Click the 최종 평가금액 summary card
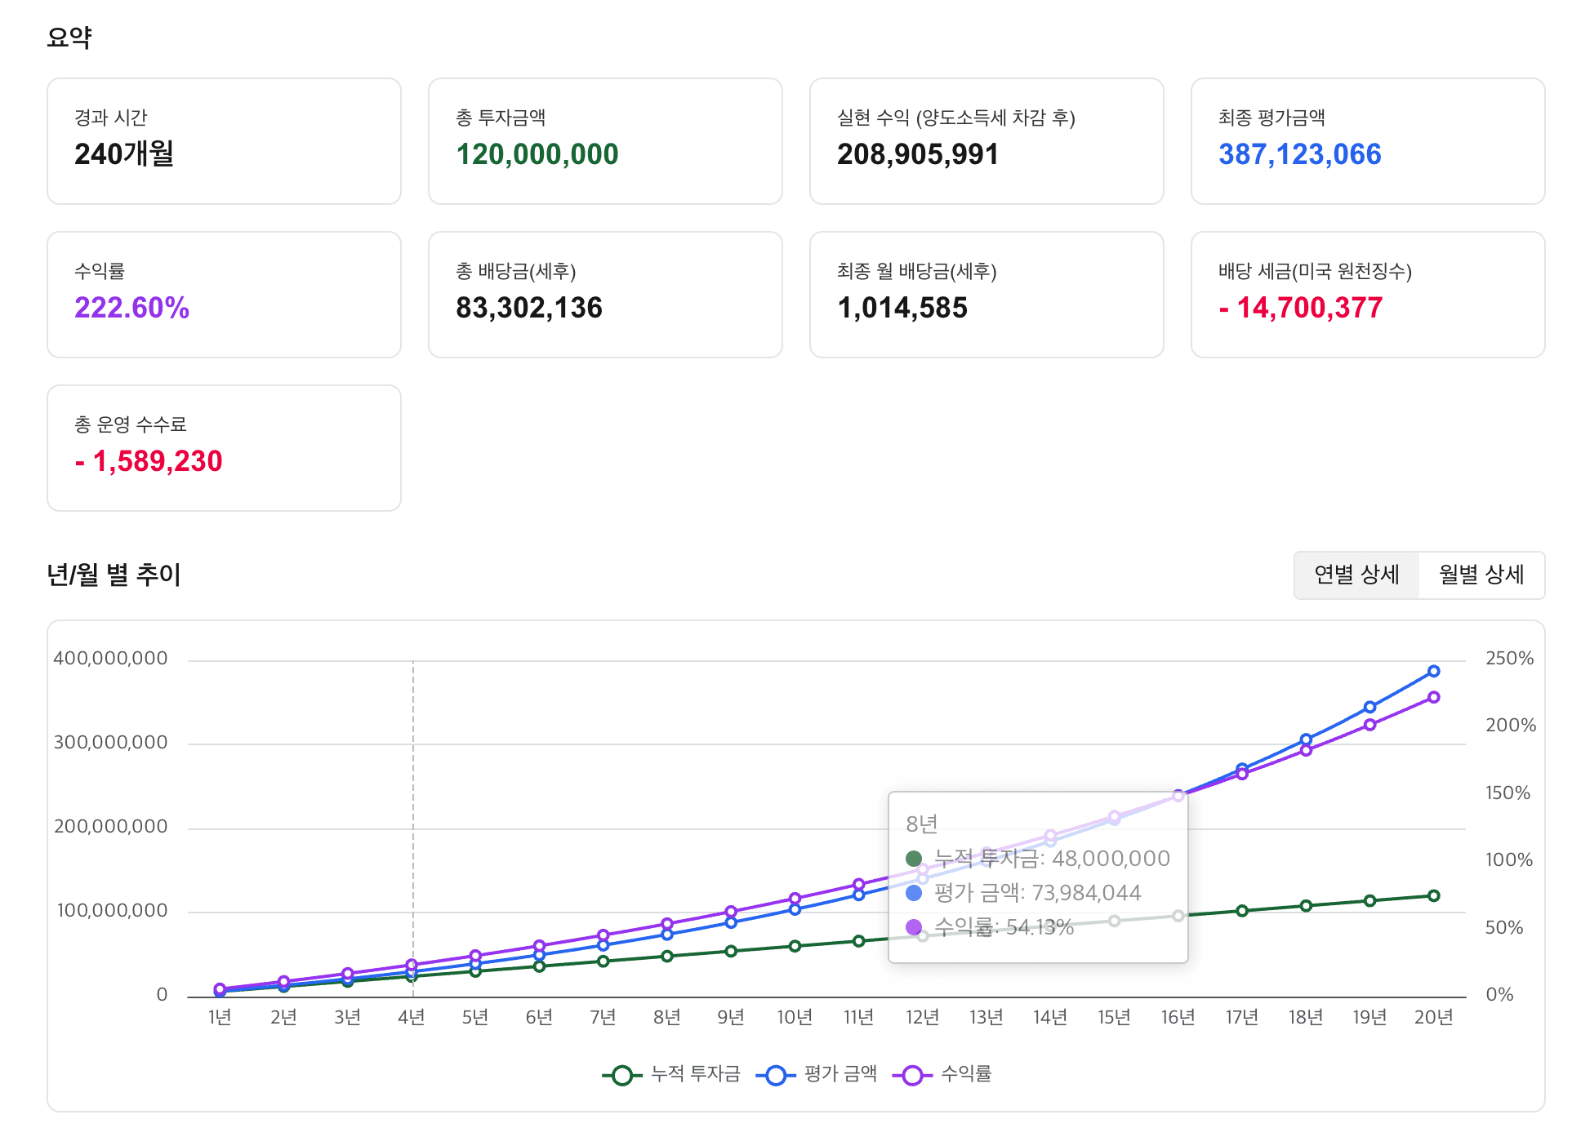This screenshot has height=1128, width=1581. click(x=1367, y=141)
